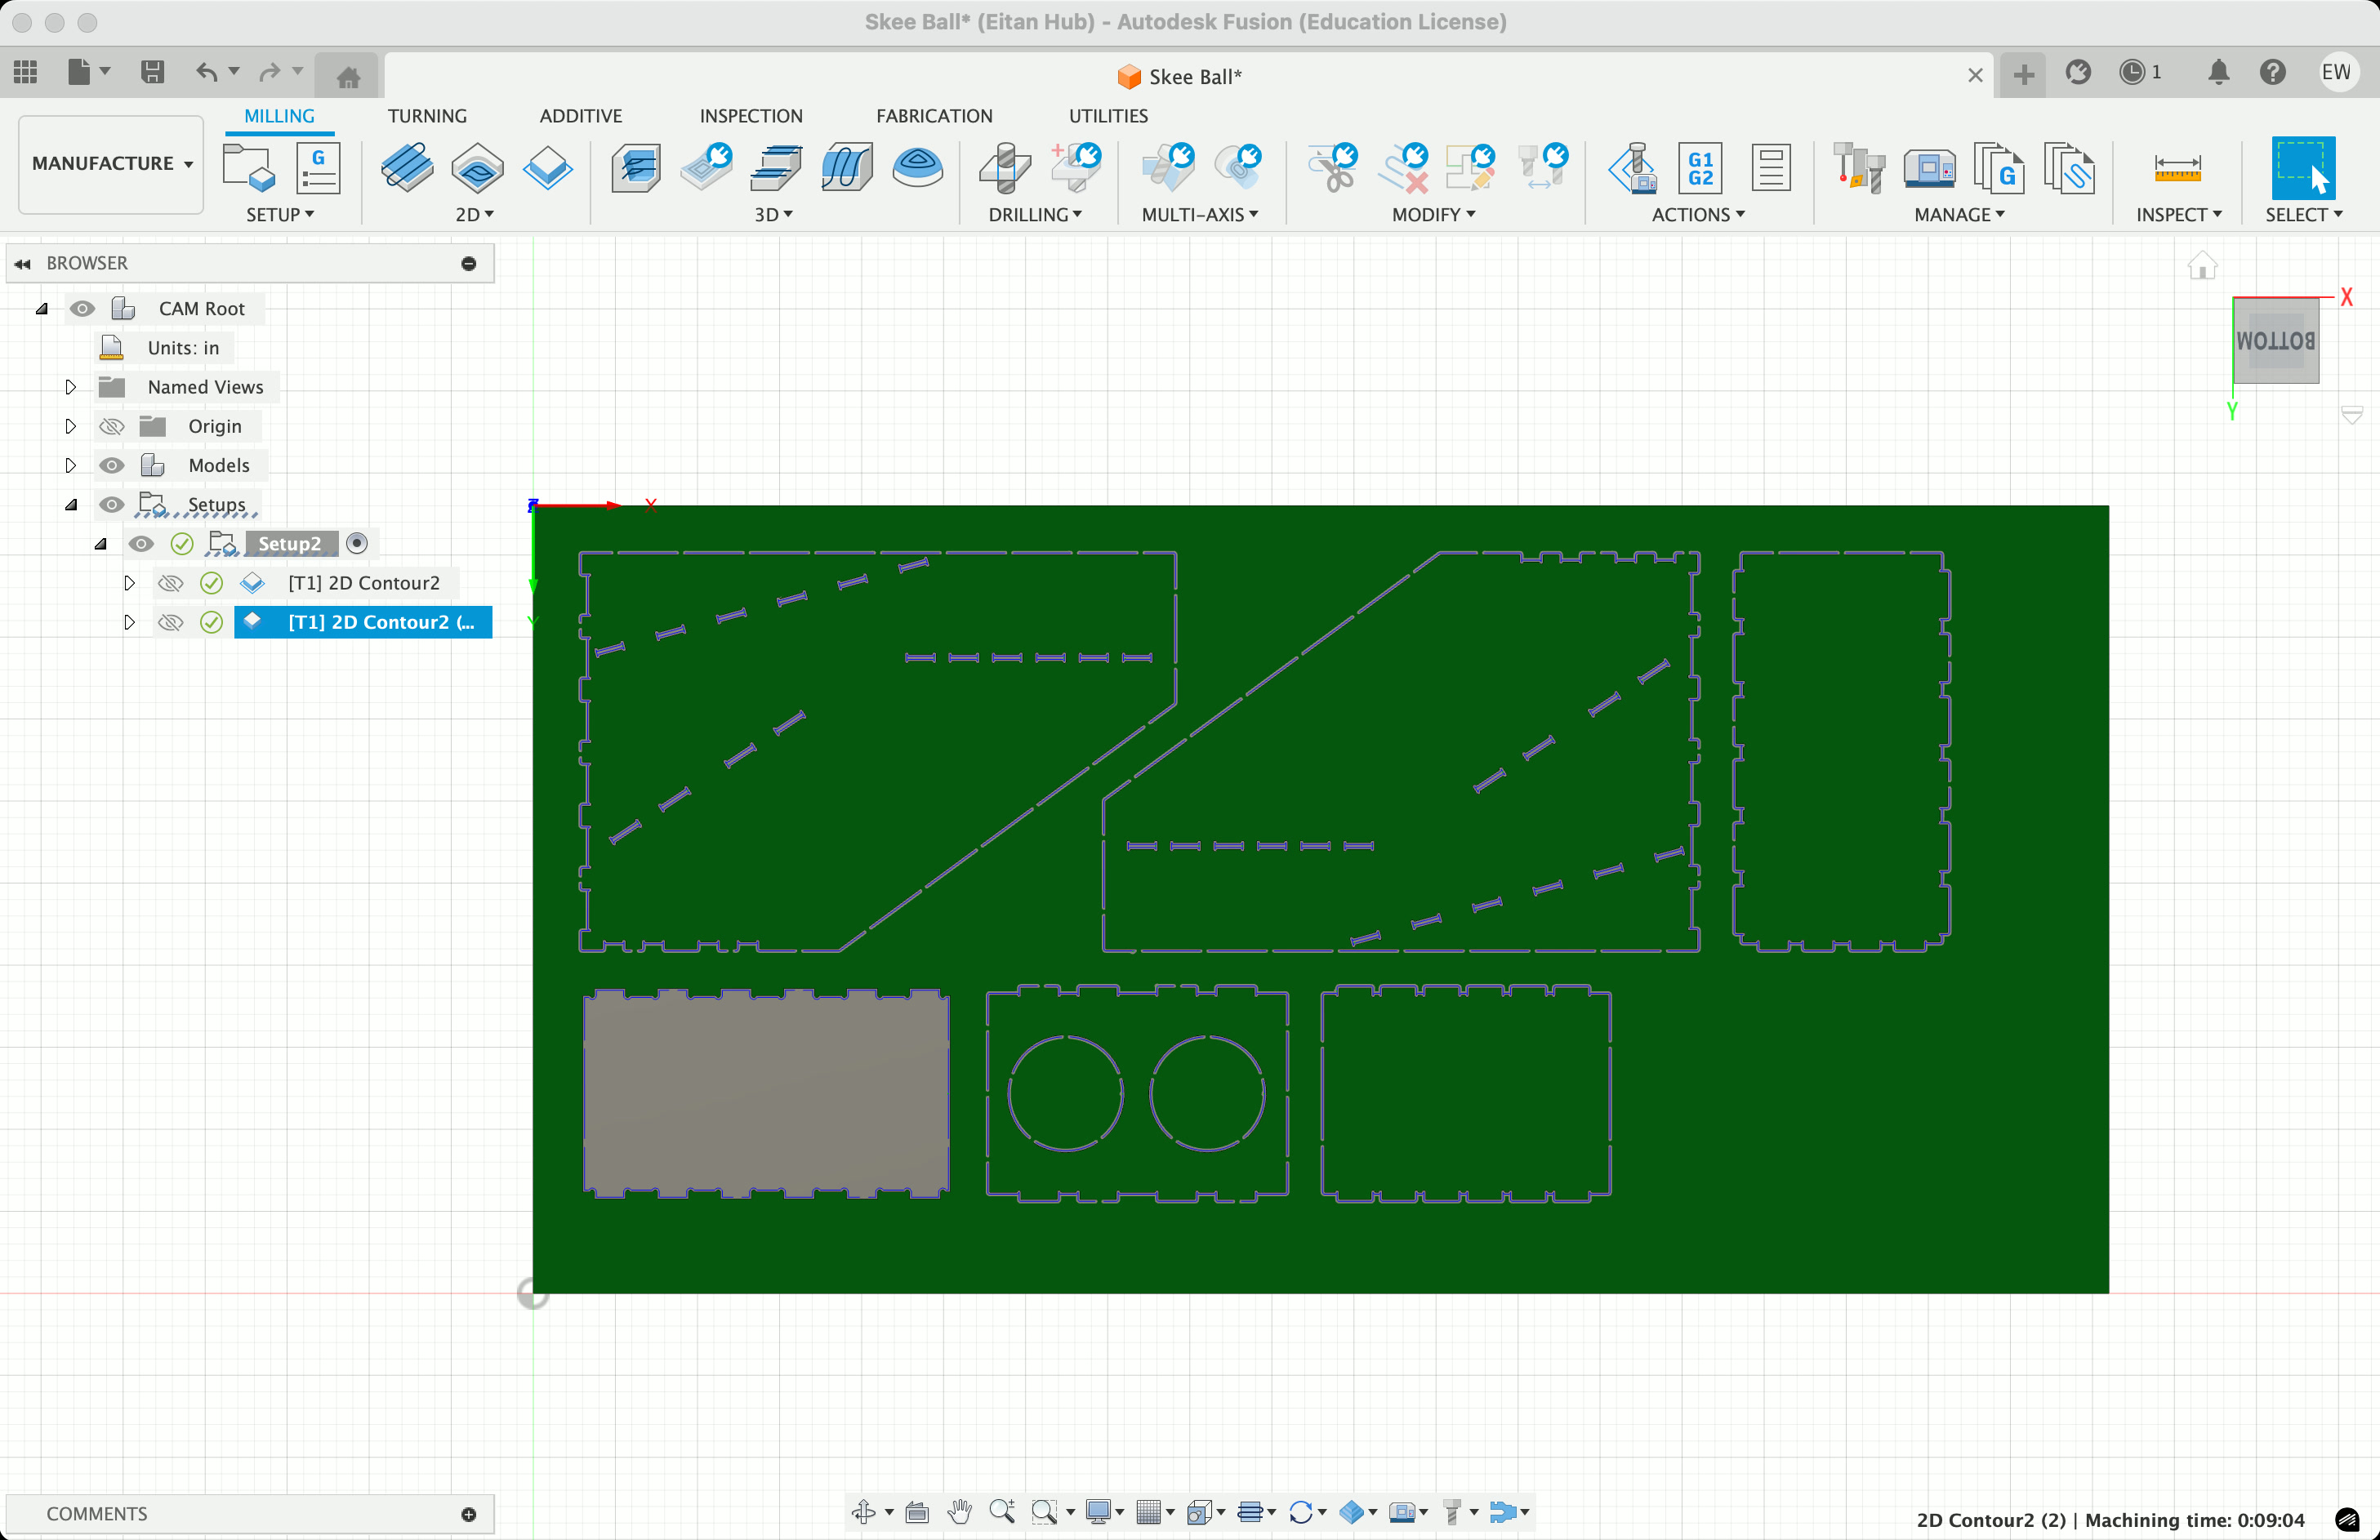2380x1540 pixels.
Task: Expand the Named Views tree node
Action: tap(70, 387)
